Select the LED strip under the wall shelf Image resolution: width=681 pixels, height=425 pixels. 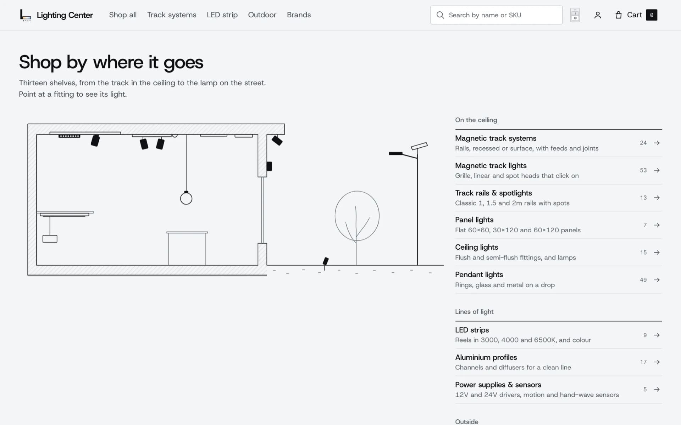[x=65, y=215]
